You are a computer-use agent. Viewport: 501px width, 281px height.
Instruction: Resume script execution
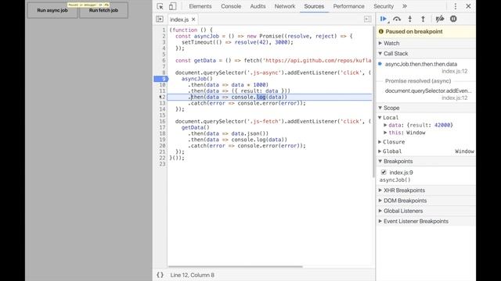384,19
